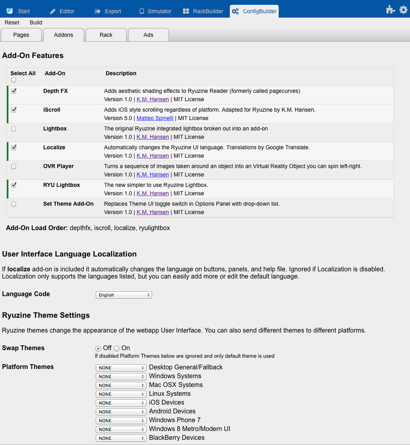This screenshot has height=445, width=410.
Task: Click the Build menu item
Action: 36,22
